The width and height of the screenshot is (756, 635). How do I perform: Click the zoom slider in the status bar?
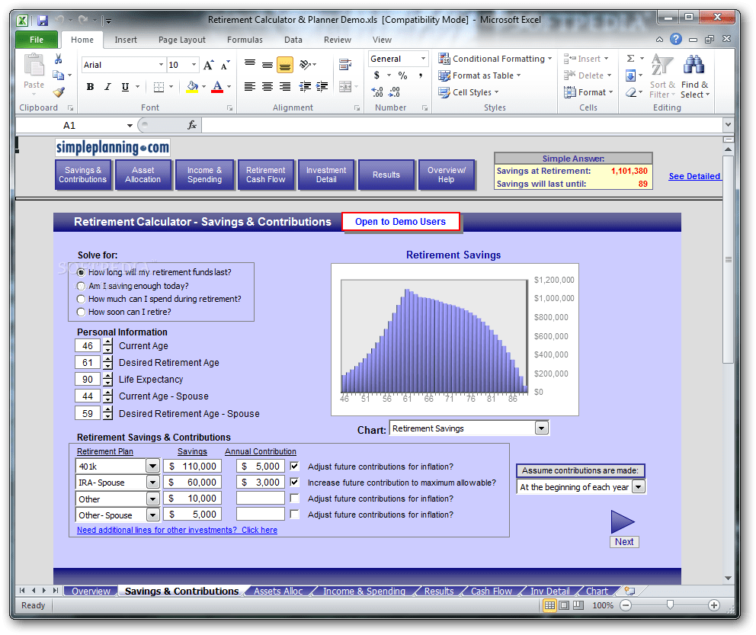(x=669, y=605)
